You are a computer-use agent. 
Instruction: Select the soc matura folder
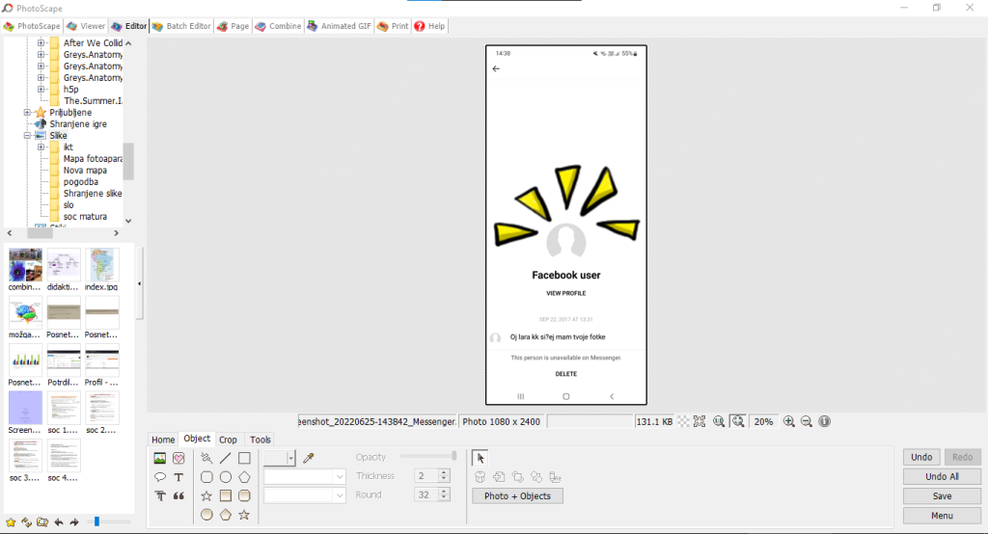[85, 217]
